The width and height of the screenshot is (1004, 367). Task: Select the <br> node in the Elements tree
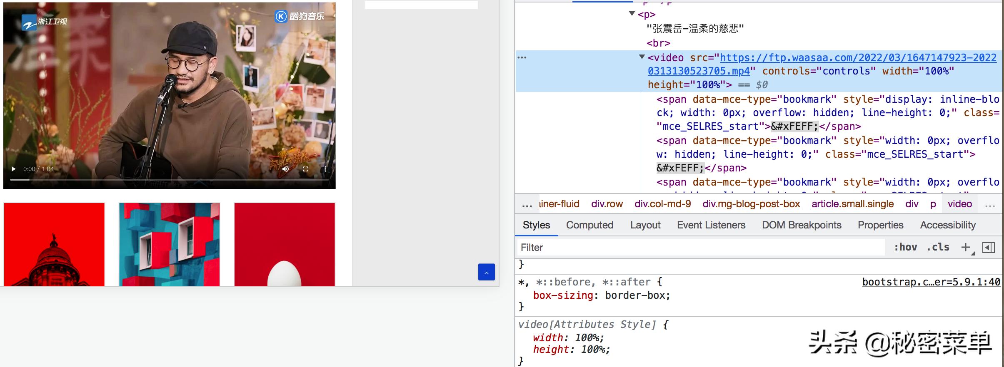[658, 43]
